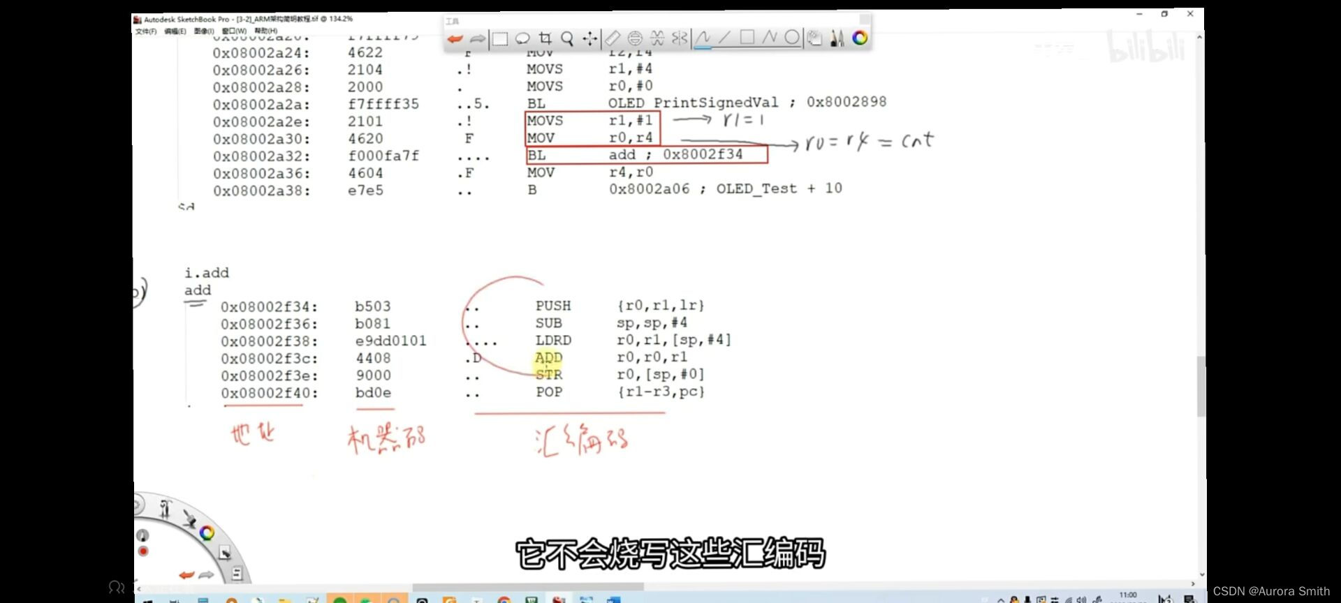Image resolution: width=1341 pixels, height=603 pixels.
Task: Click the i.add section label
Action: pos(207,273)
